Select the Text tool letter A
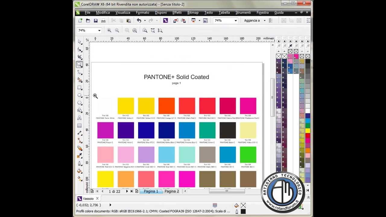Image resolution: width=386 pixels, height=217 pixels. pos(80,118)
